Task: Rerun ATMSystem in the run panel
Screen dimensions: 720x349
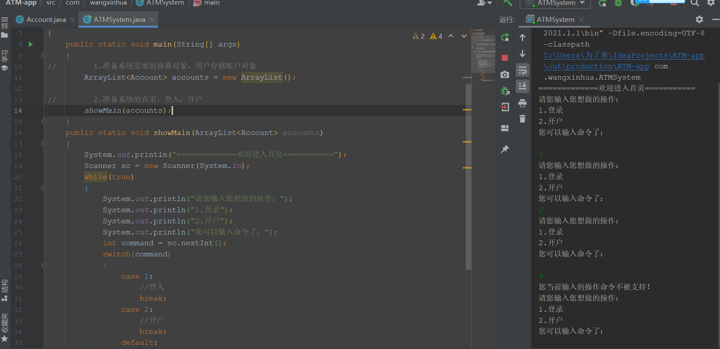Action: pos(505,37)
